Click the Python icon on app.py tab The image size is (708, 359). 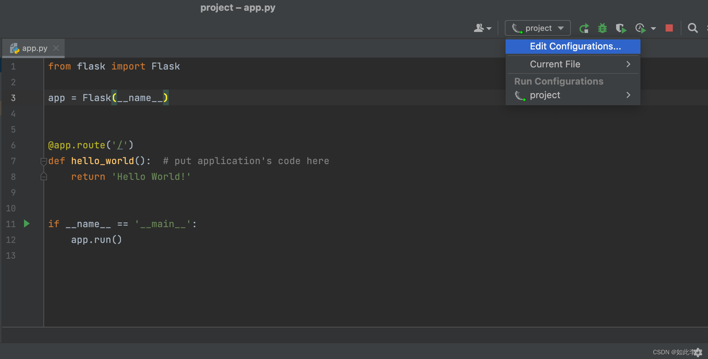tap(14, 48)
